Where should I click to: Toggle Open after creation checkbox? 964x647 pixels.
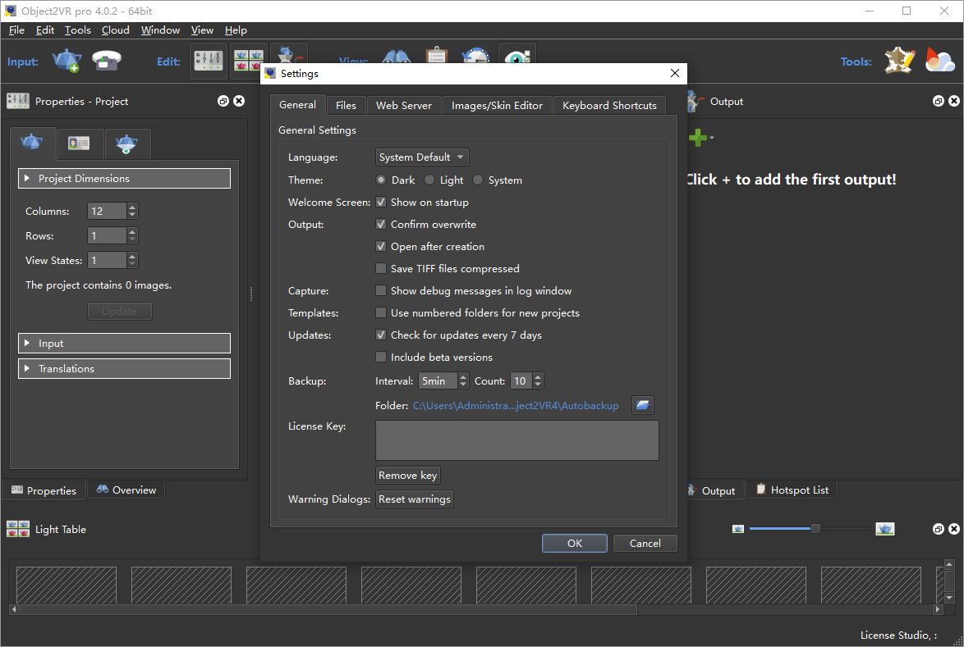[x=381, y=246]
